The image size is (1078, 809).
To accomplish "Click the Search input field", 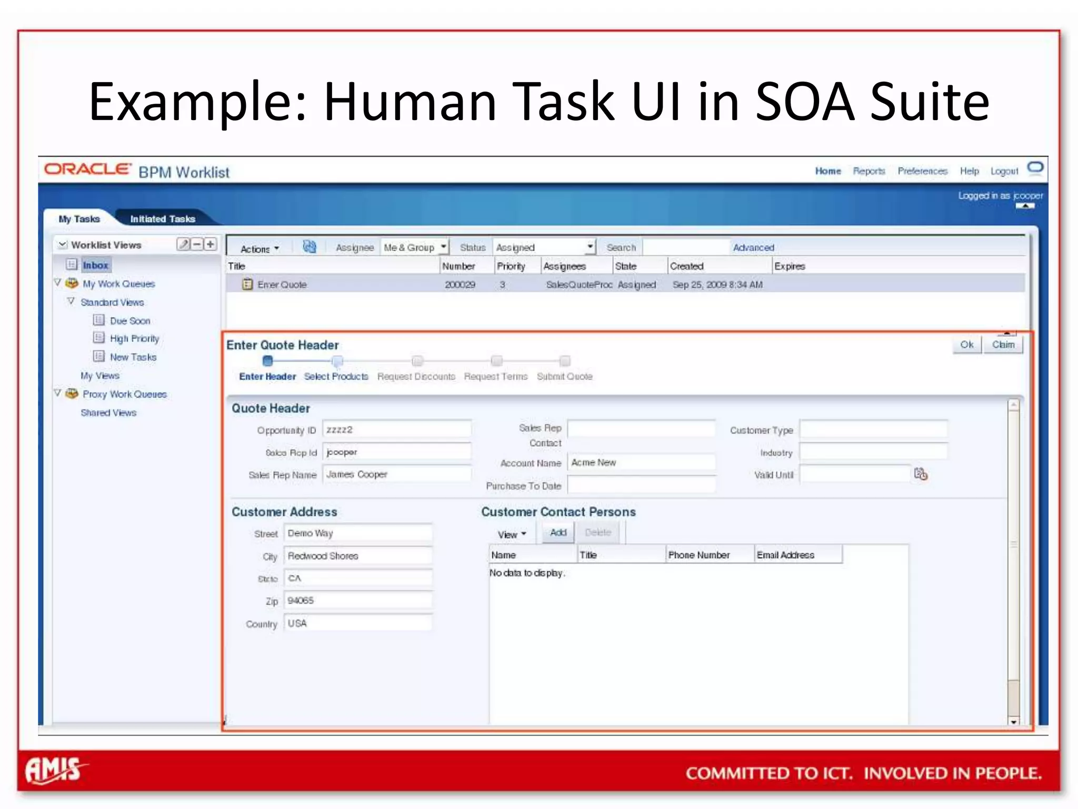I will (686, 247).
